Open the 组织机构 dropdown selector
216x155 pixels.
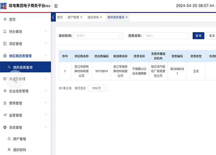pos(97,36)
